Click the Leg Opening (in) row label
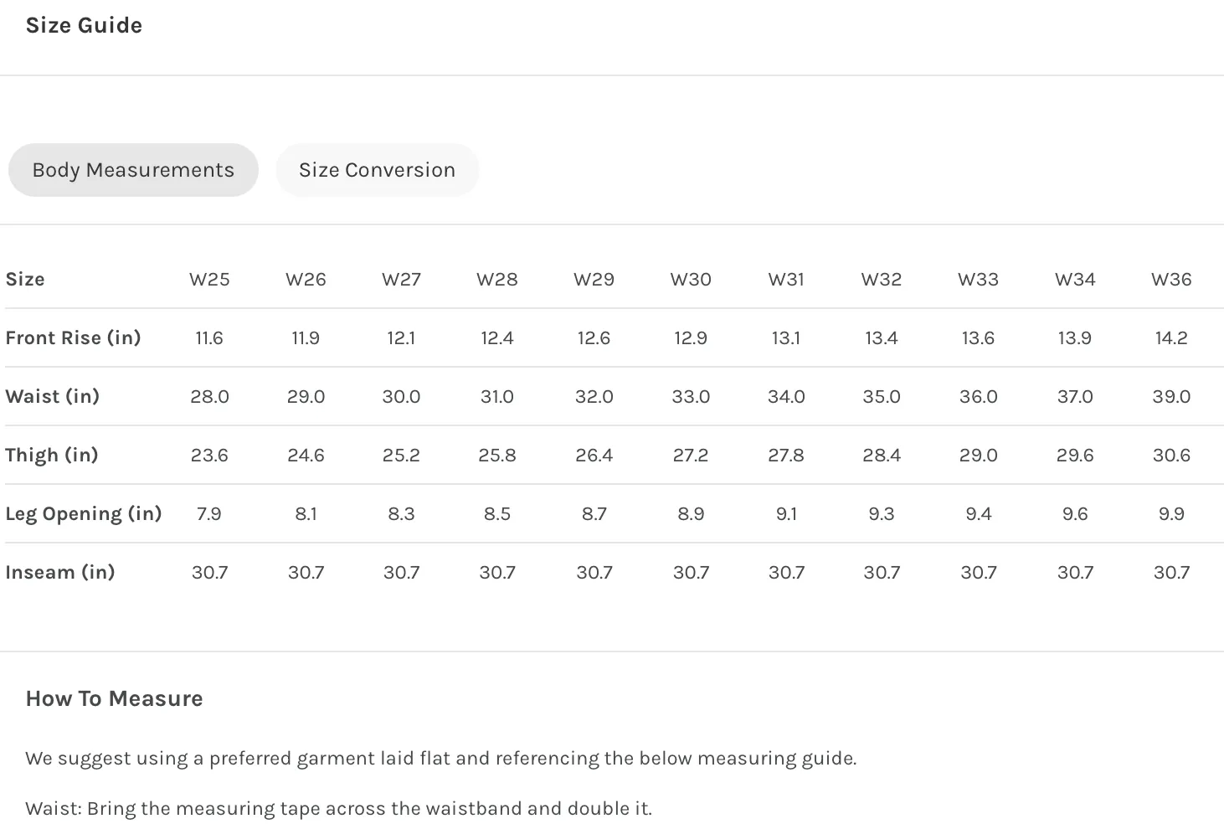The width and height of the screenshot is (1224, 824). pos(83,514)
